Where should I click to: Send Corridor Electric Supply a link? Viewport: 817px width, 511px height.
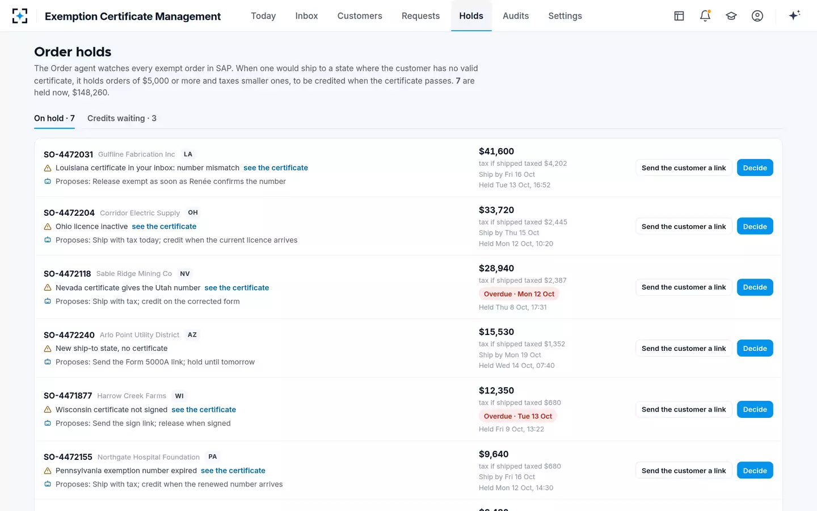click(x=684, y=226)
